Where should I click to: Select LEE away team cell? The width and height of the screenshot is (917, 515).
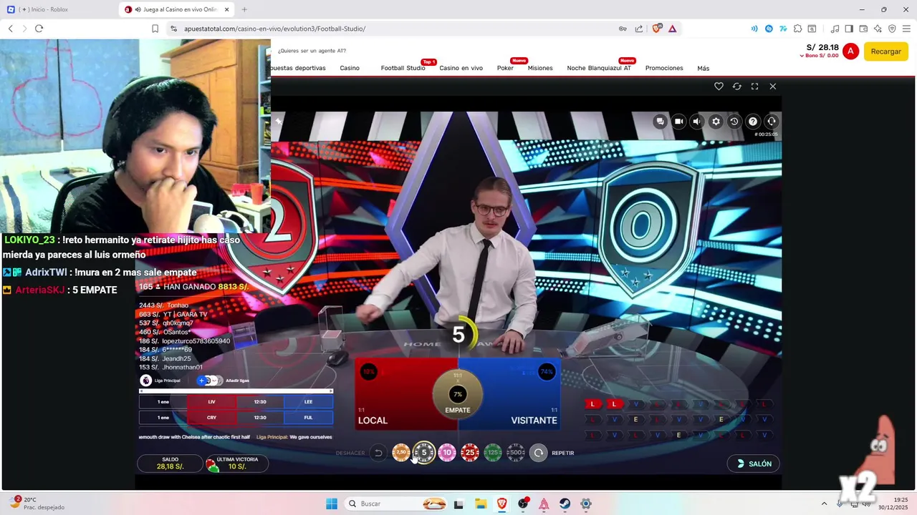pos(308,402)
